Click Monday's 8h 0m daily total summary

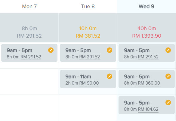pyautogui.click(x=29, y=32)
